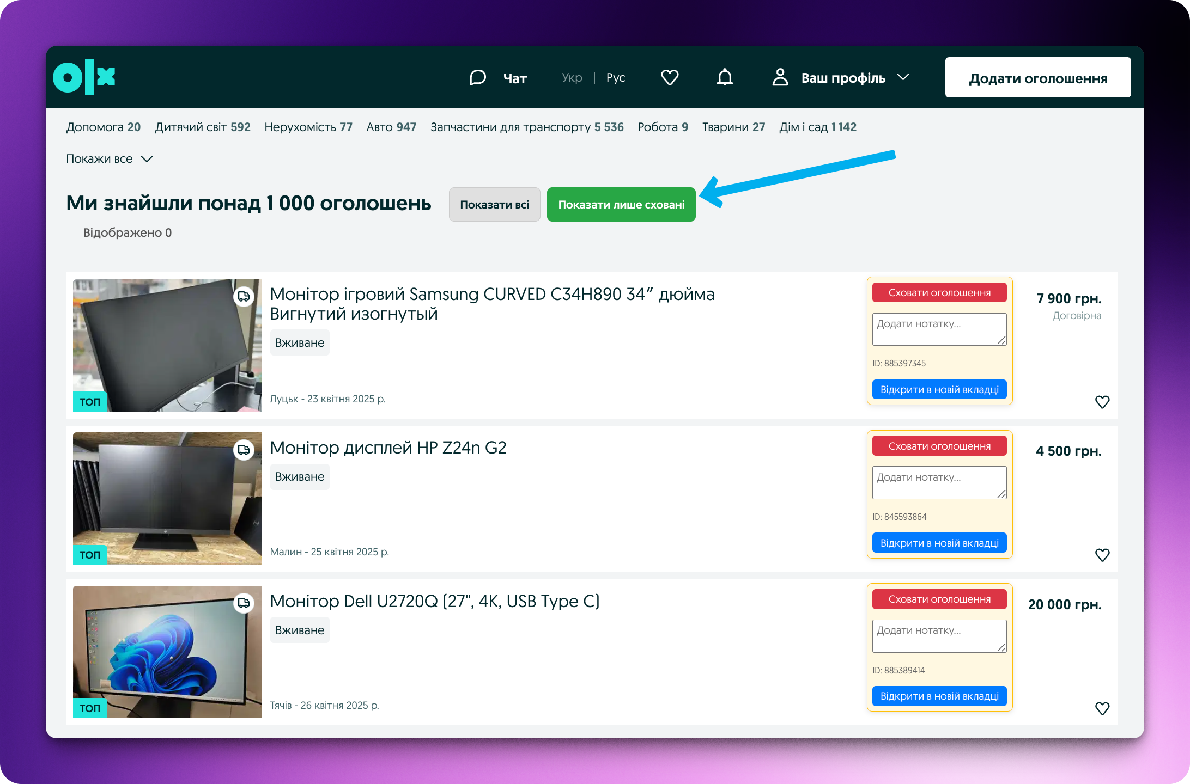Click Тячів - 26 квітня 2025 text
The width and height of the screenshot is (1190, 784).
324,706
